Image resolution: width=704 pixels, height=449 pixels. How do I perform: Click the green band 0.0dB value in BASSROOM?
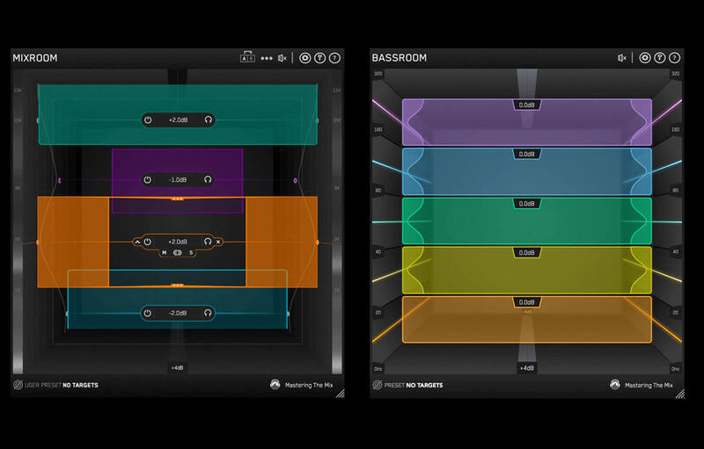pos(527,204)
